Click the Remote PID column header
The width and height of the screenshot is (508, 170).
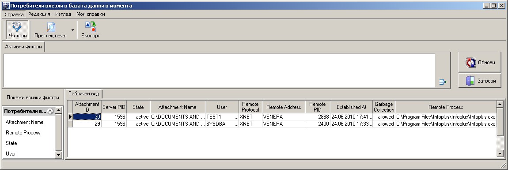click(318, 107)
